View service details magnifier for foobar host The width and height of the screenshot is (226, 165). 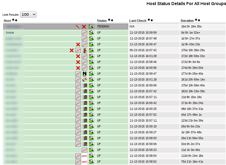tap(91, 33)
